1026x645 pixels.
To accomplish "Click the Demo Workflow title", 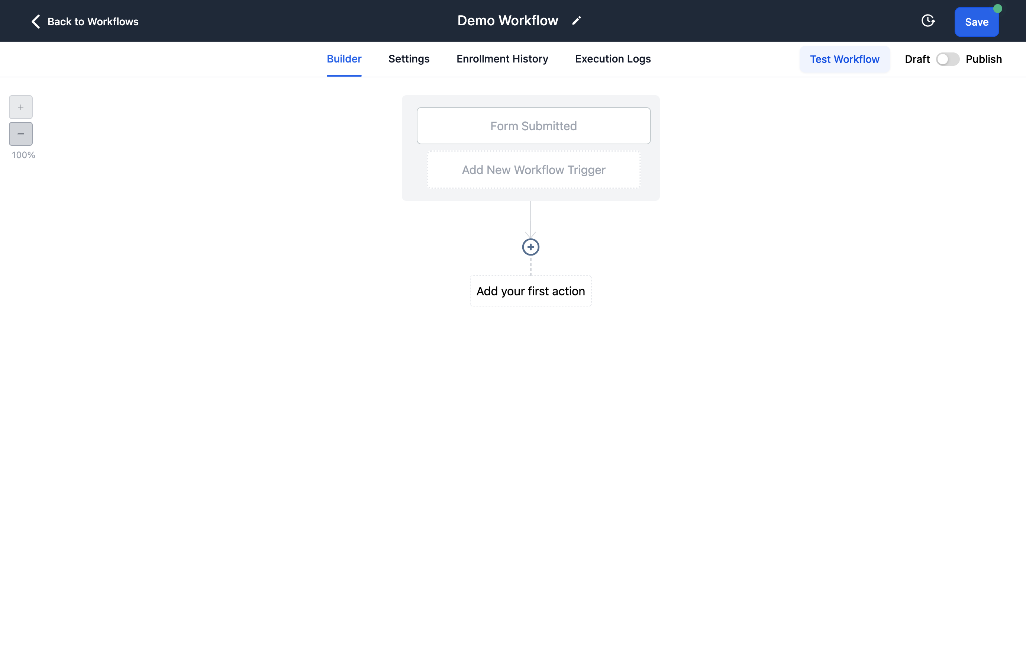I will pyautogui.click(x=507, y=21).
